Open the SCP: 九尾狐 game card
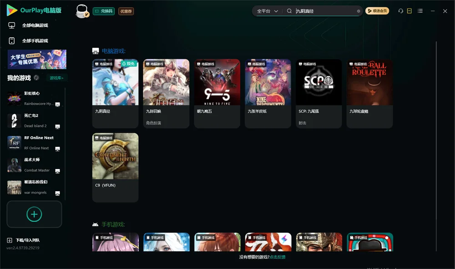The height and width of the screenshot is (269, 455). coord(319,93)
